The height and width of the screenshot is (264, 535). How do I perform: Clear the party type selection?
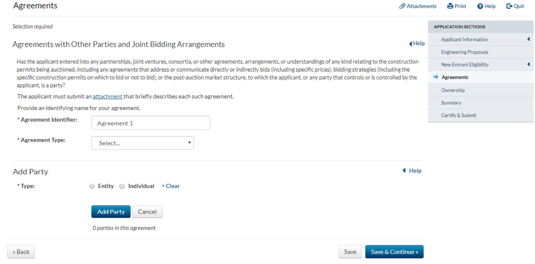click(171, 186)
